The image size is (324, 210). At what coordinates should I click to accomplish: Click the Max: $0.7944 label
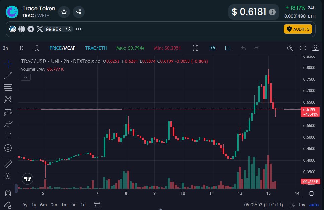click(x=131, y=48)
